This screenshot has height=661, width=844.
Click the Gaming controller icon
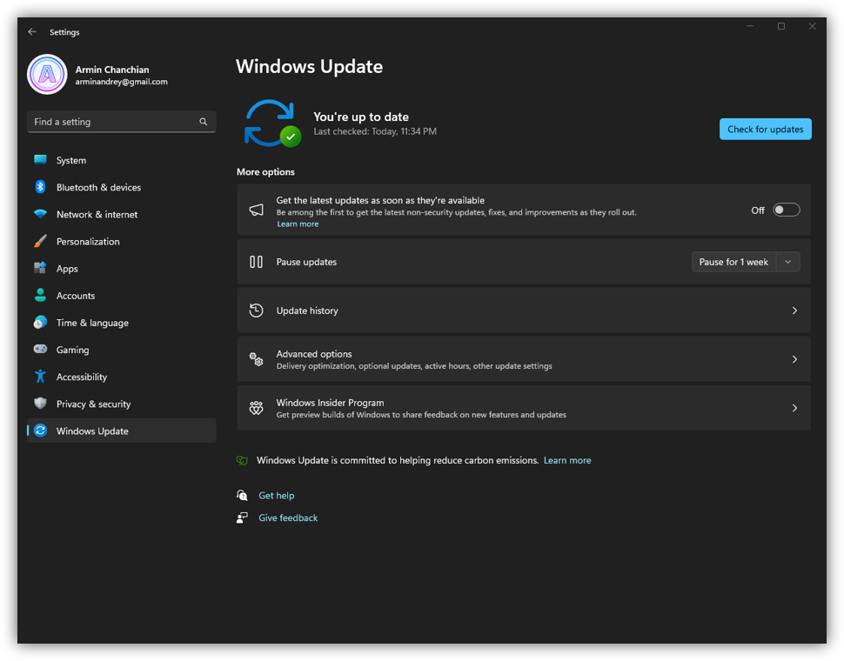click(40, 349)
